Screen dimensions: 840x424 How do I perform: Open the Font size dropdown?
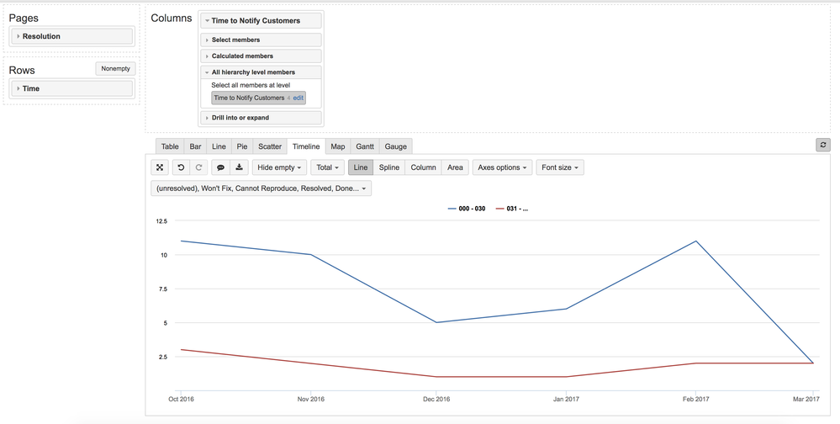(x=560, y=167)
